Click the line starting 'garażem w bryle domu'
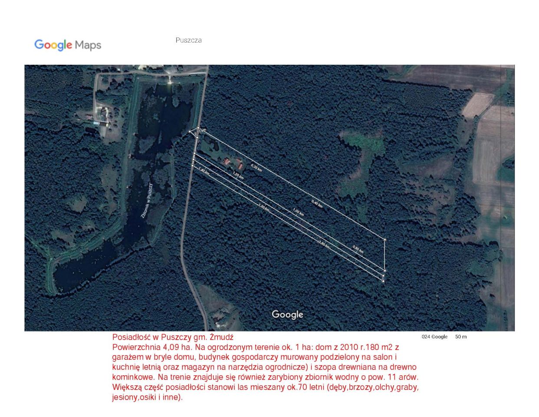 point(255,357)
